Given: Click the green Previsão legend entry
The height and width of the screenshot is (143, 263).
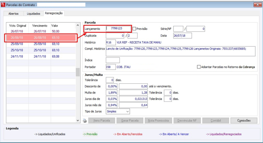Looking at the screenshot, I should click(90, 134).
